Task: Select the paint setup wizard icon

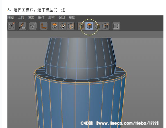Action: coord(11,26)
